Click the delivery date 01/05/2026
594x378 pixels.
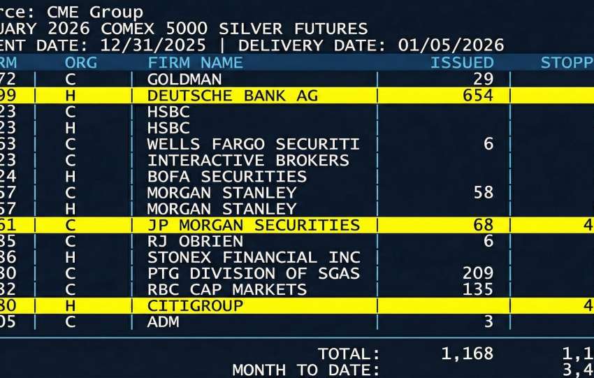(x=451, y=45)
